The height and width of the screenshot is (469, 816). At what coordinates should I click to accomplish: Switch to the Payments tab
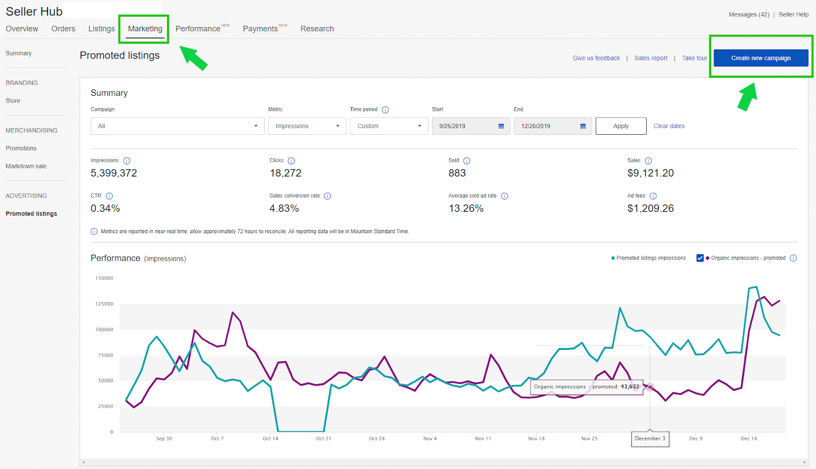click(260, 29)
